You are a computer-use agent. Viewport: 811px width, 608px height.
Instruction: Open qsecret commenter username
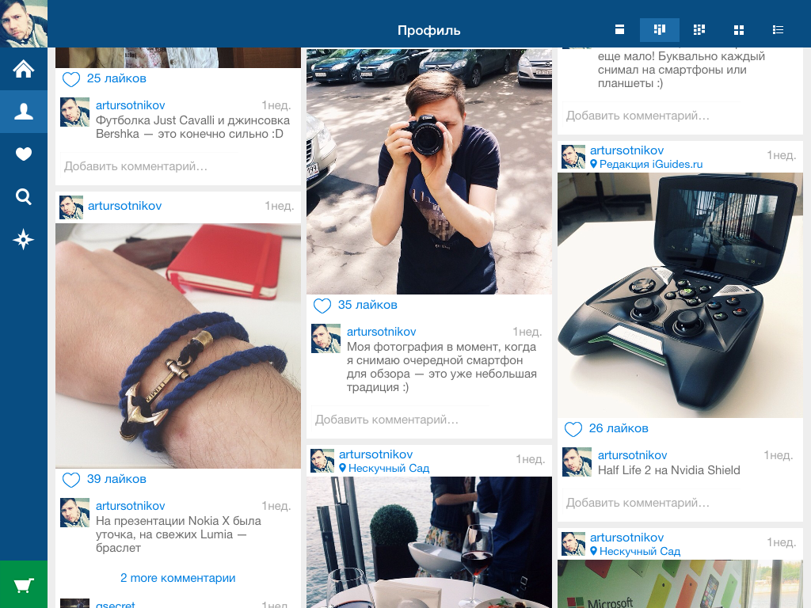[x=115, y=604]
